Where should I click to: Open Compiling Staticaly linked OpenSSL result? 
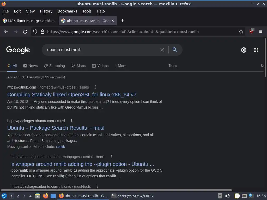click(72, 95)
